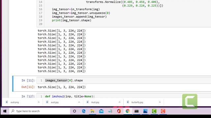
Task: Click the 'In [12]:' cell prompt
Action: coord(28,96)
